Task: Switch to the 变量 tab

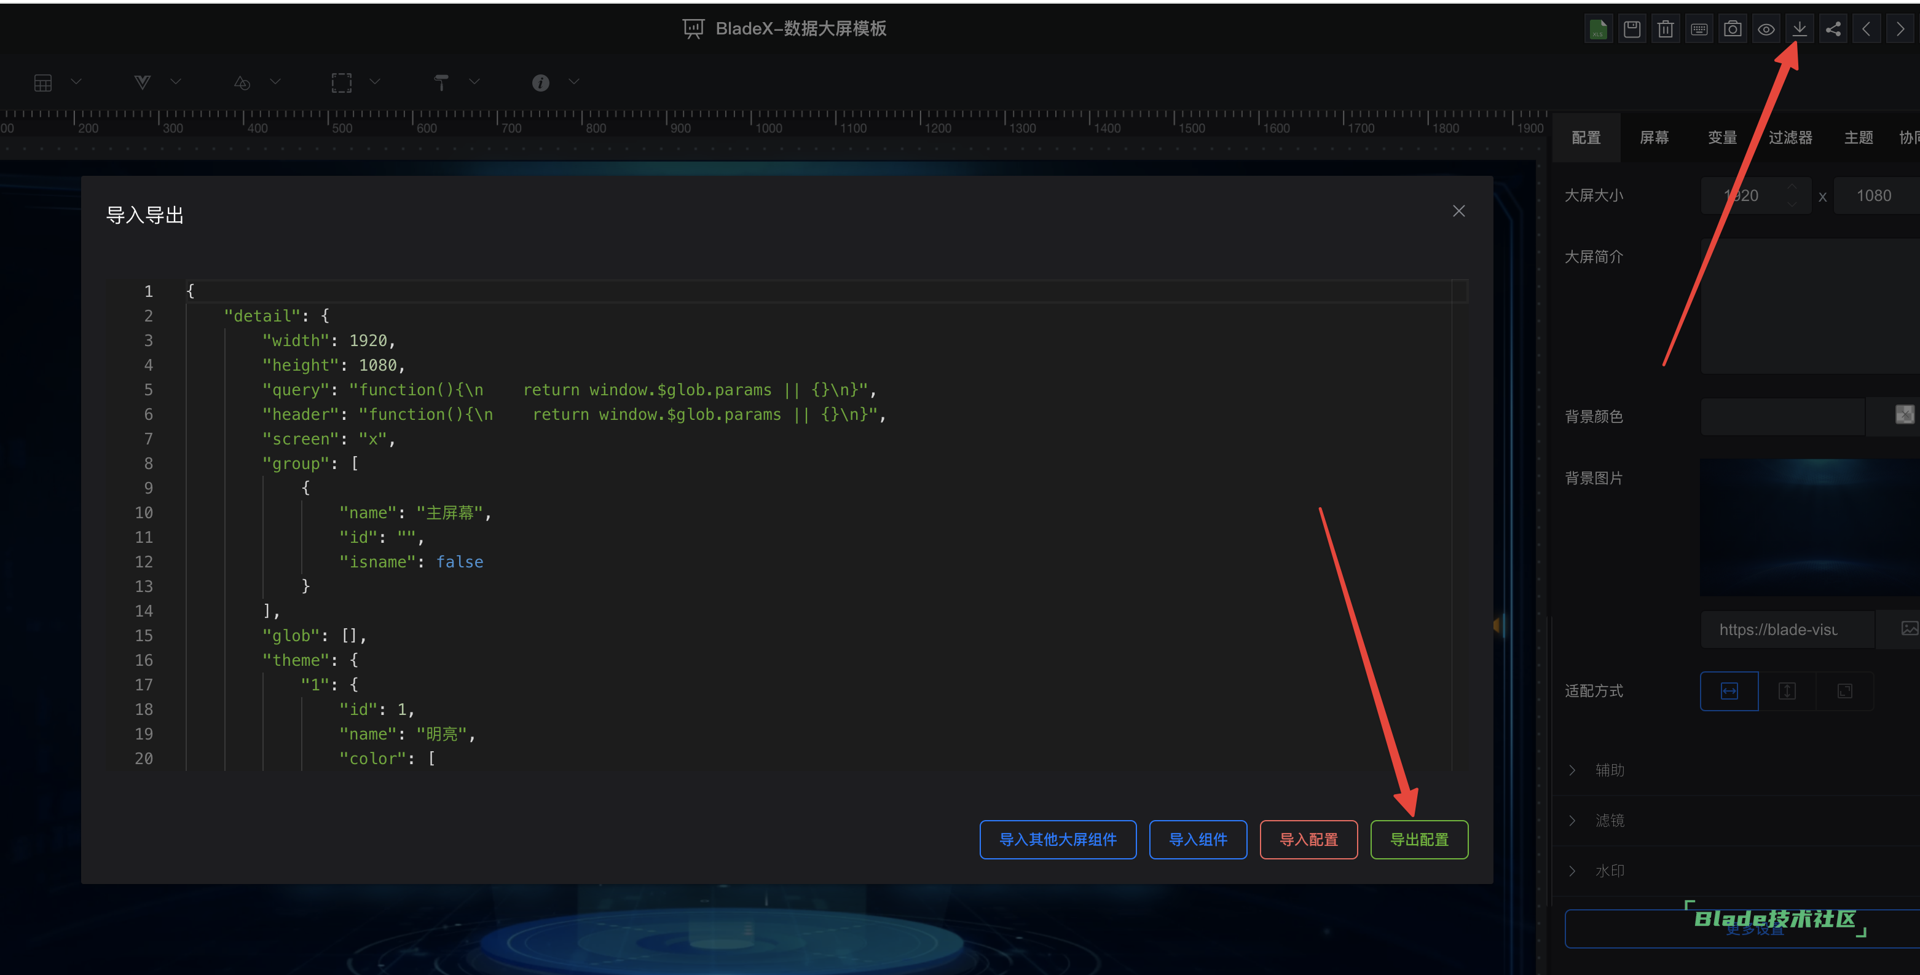Action: (1721, 138)
